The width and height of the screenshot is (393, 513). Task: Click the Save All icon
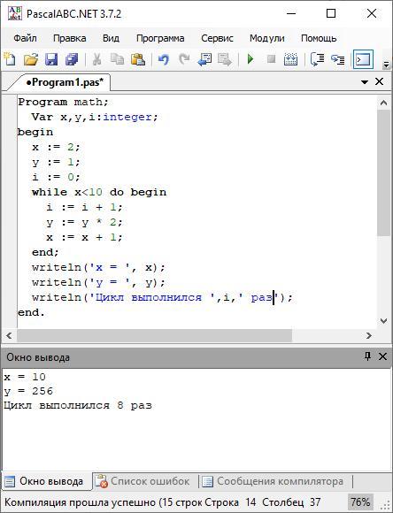coord(72,59)
